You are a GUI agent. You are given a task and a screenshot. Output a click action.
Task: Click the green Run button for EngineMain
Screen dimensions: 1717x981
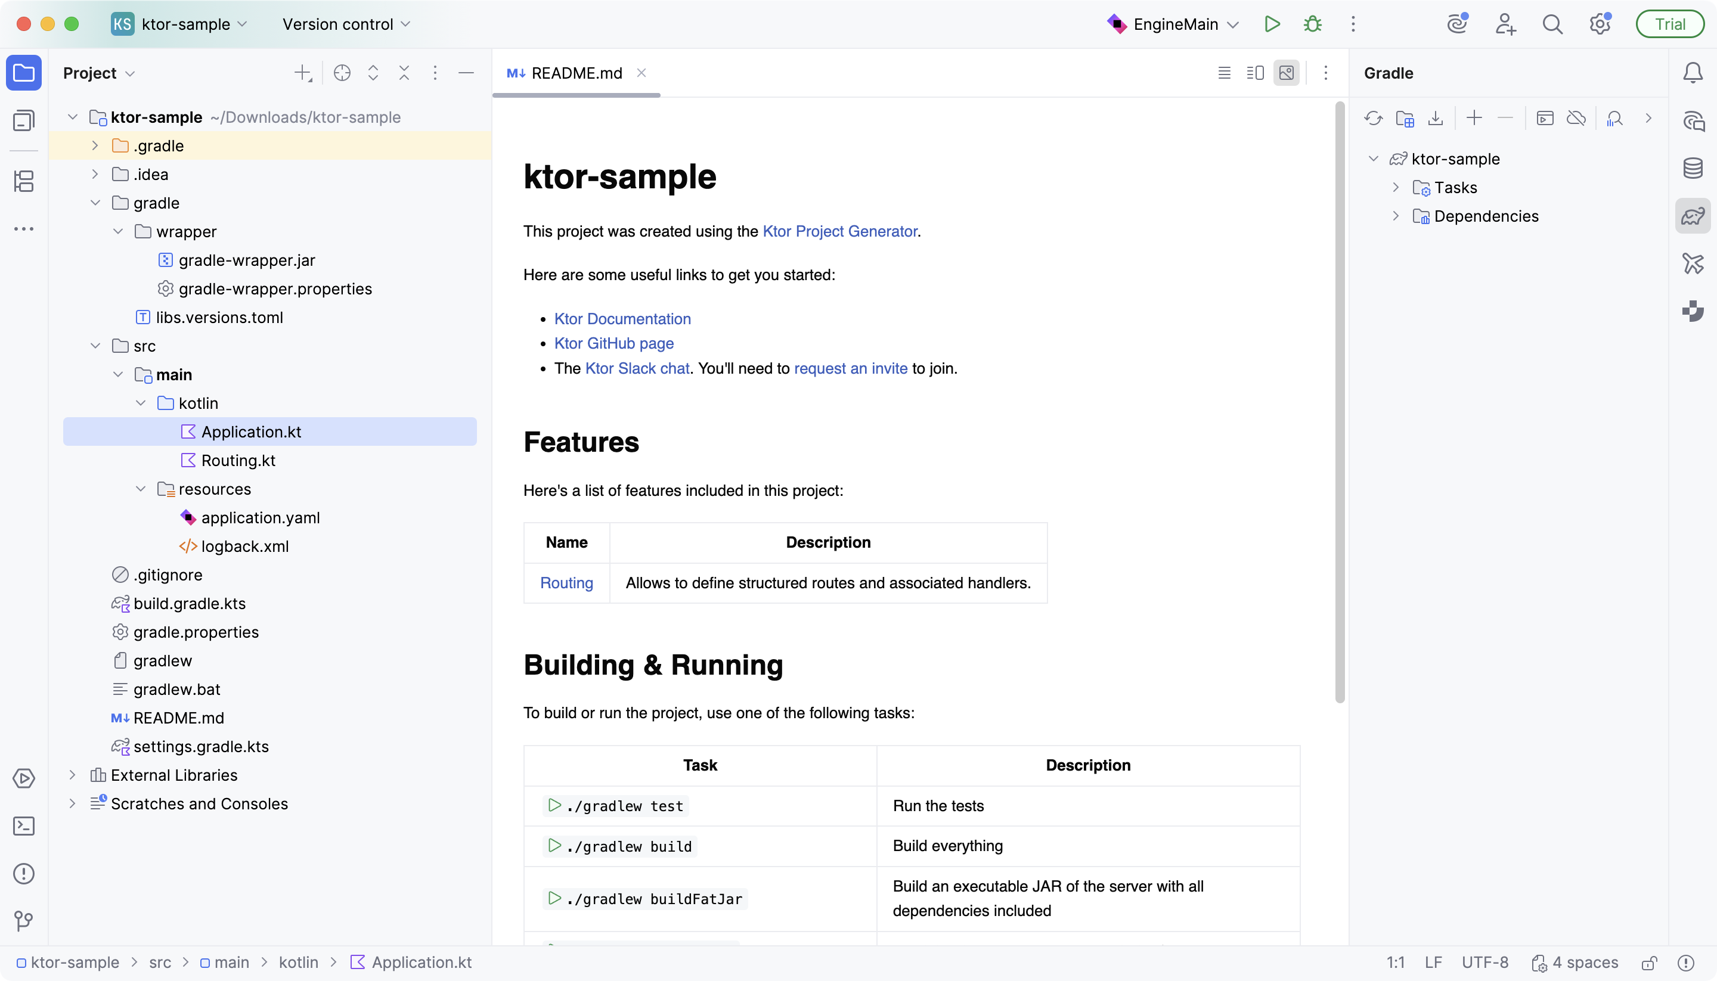tap(1272, 24)
